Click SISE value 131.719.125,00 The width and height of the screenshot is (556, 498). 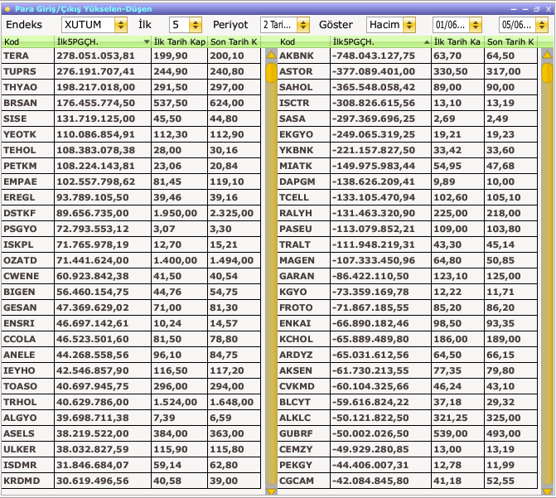(96, 118)
